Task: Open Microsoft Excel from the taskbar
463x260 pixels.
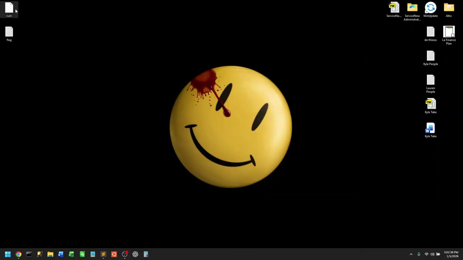Action: point(71,254)
